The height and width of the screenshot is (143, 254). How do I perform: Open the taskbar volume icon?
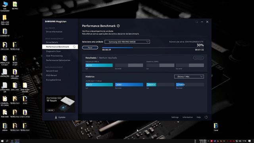(x=240, y=141)
